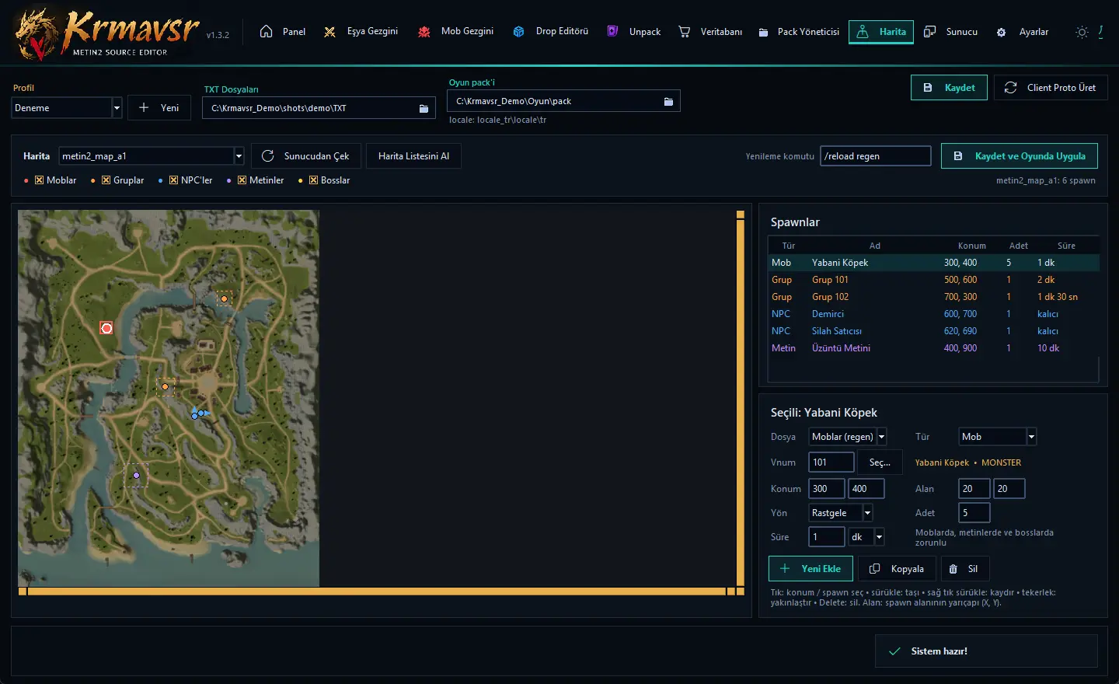Select the red mob marker on the map
The image size is (1119, 684).
coord(106,328)
